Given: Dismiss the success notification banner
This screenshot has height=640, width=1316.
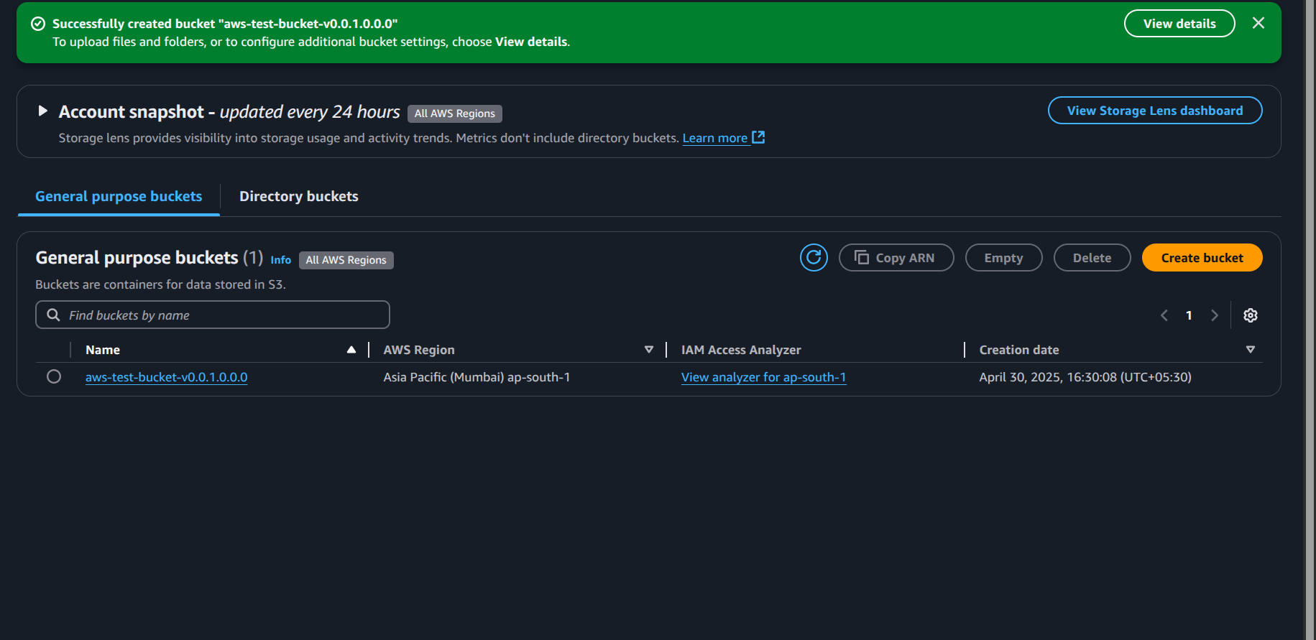Looking at the screenshot, I should pyautogui.click(x=1258, y=23).
